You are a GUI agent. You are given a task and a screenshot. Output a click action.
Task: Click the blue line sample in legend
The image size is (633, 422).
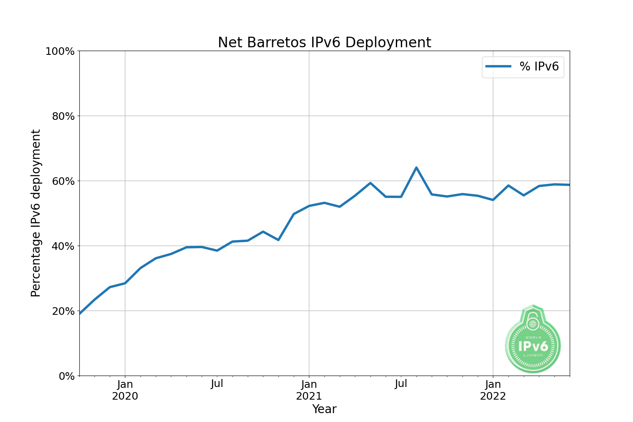click(498, 67)
